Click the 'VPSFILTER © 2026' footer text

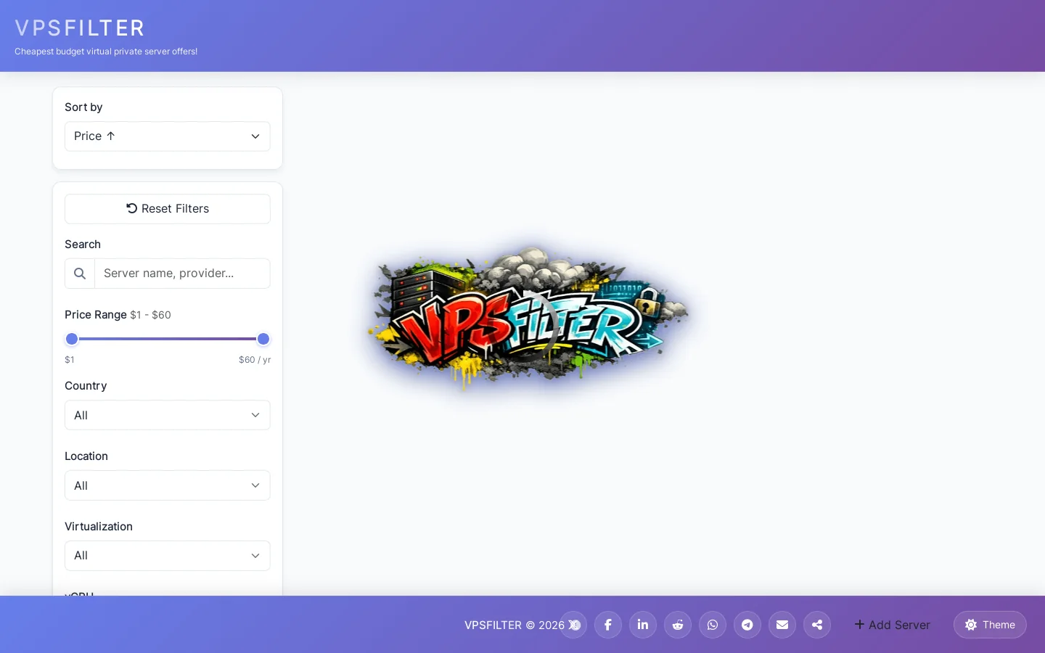coord(515,625)
